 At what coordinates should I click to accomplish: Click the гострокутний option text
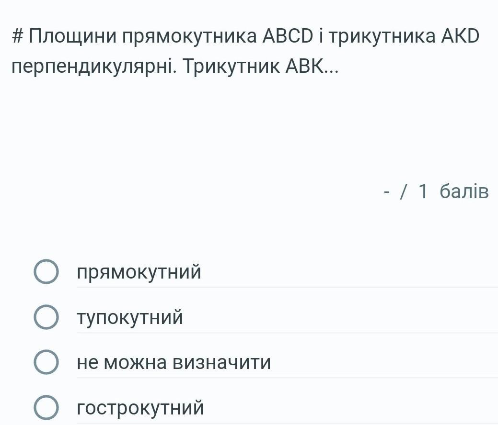point(140,408)
